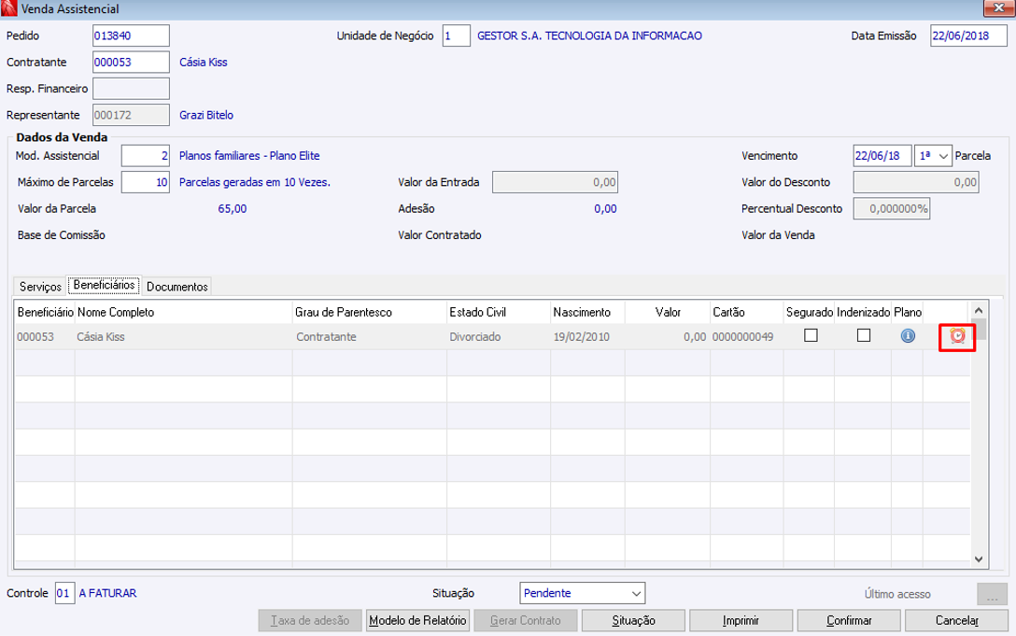Click the Imprimir button

741,620
